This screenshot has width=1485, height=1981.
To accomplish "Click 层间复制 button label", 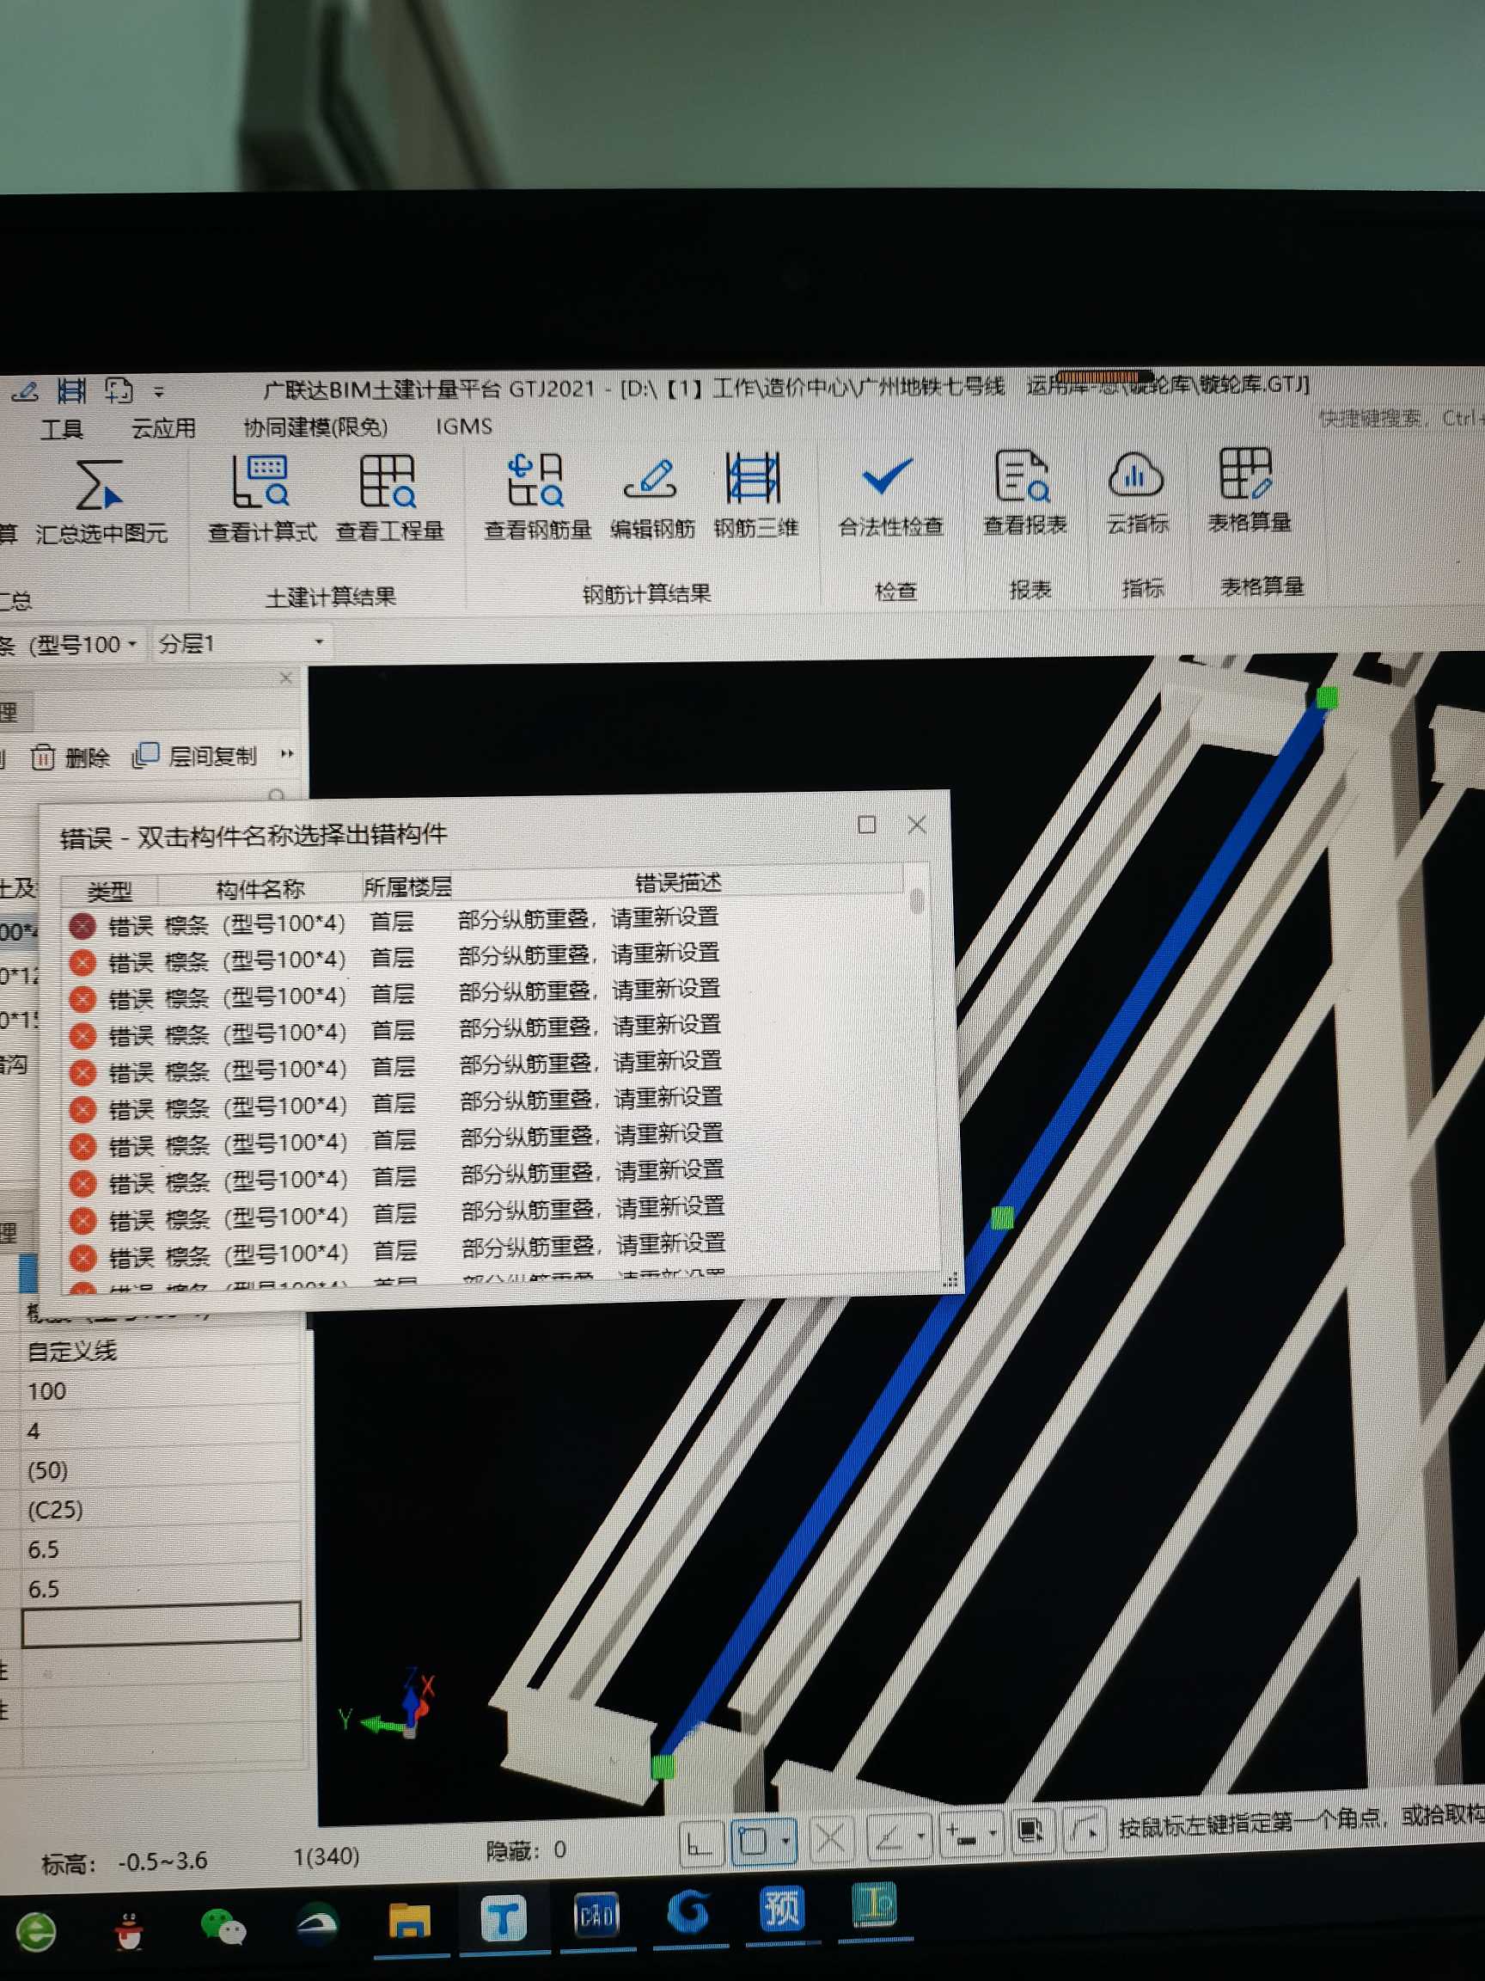I will coord(212,757).
